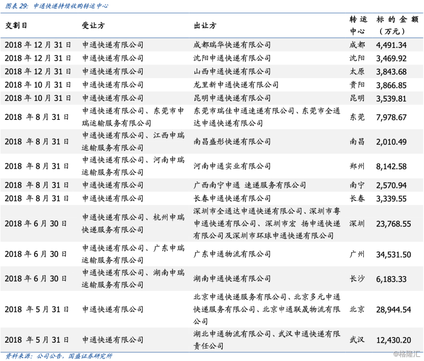Select the cell 昆明申通快递有限公司
The image size is (424, 361).
pyautogui.click(x=232, y=98)
